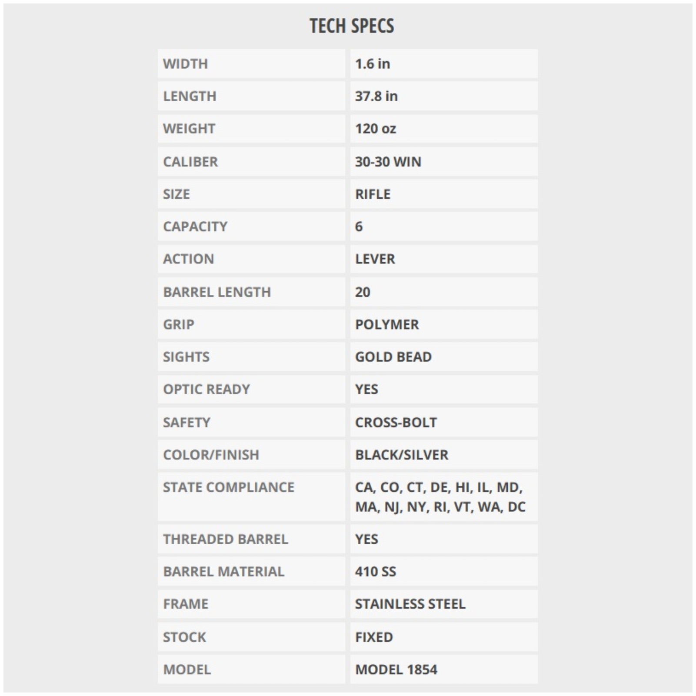The width and height of the screenshot is (696, 696).
Task: Click the TECH SPECS heading
Action: (x=352, y=26)
